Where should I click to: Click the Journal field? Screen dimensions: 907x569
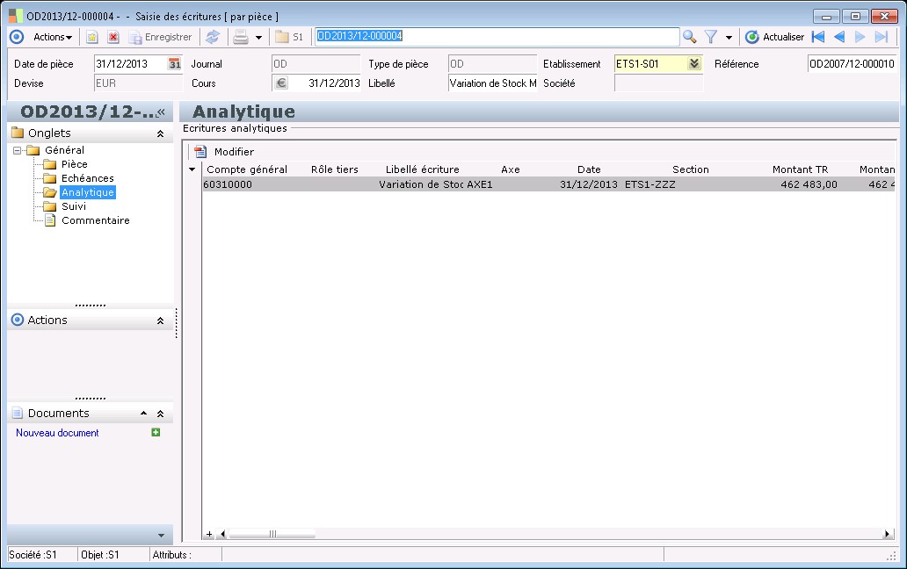316,64
